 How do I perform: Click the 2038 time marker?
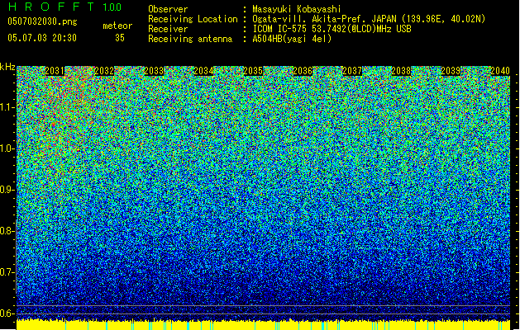pyautogui.click(x=401, y=71)
